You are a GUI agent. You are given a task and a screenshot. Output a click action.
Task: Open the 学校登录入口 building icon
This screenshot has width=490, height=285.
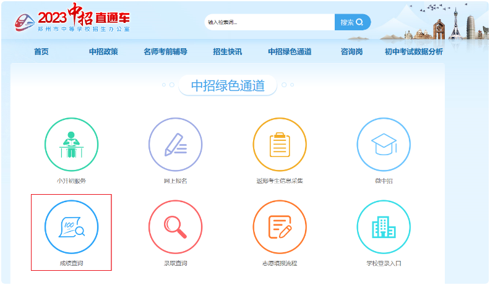coord(384,227)
